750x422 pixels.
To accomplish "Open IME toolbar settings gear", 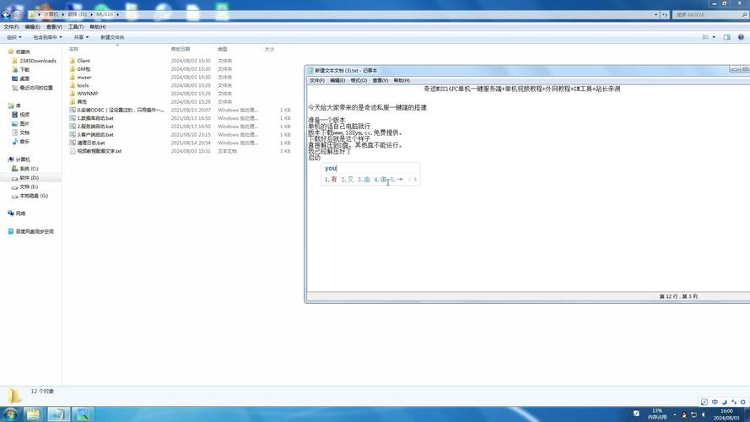I will coord(742,402).
